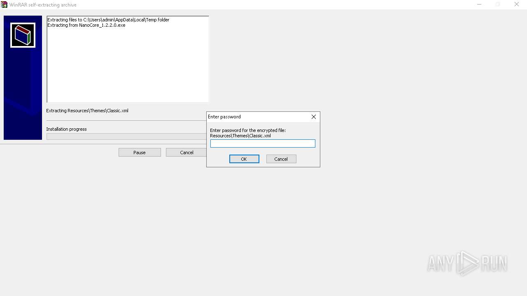Screen dimensions: 527x296
Task: Click 'Extracting Resources\Themes\Classic.xml' status text
Action: click(x=87, y=111)
